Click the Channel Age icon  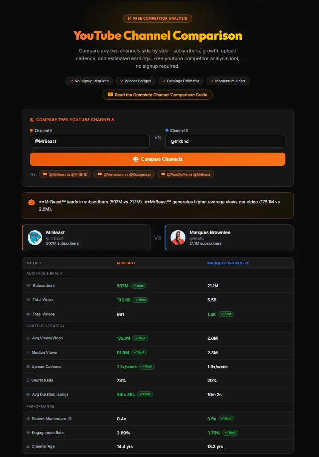pyautogui.click(x=28, y=446)
